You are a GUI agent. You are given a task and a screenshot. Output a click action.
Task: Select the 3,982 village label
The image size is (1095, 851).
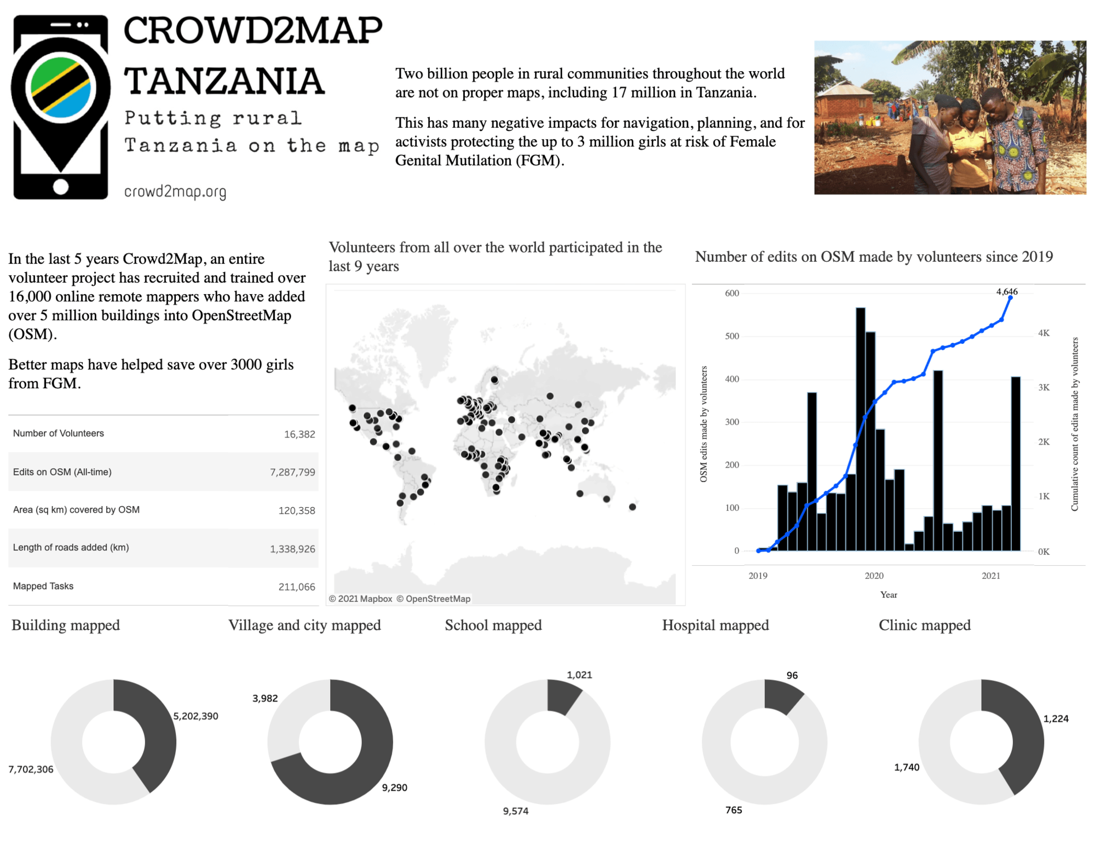tap(265, 698)
